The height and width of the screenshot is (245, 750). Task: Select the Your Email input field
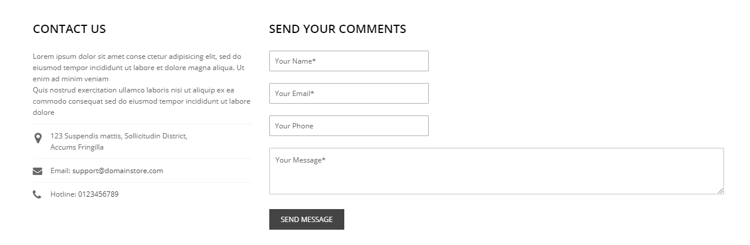pos(349,94)
